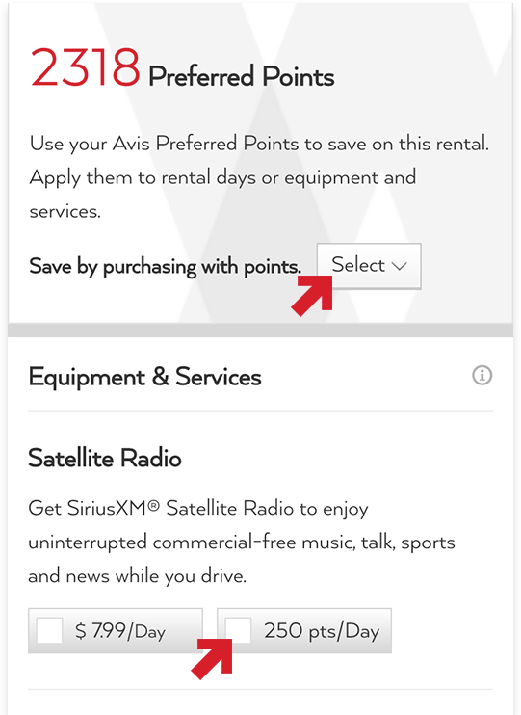The height and width of the screenshot is (715, 521).
Task: Click the Satellite Radio heading
Action: [x=105, y=458]
